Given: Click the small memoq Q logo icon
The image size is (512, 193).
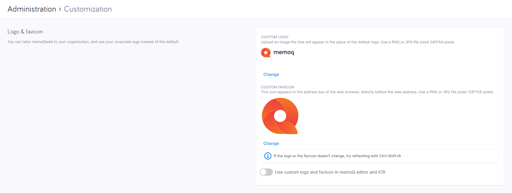Looking at the screenshot, I should coord(266,53).
